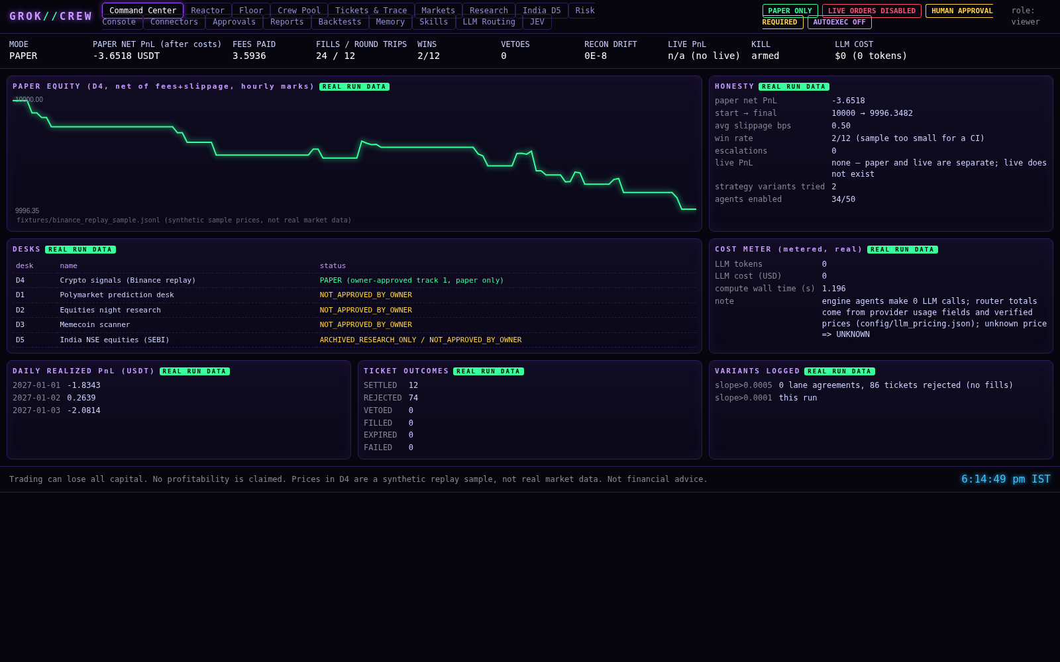Screen dimensions: 1060x662
Task: Select the Equities night research row
Action: 354,310
